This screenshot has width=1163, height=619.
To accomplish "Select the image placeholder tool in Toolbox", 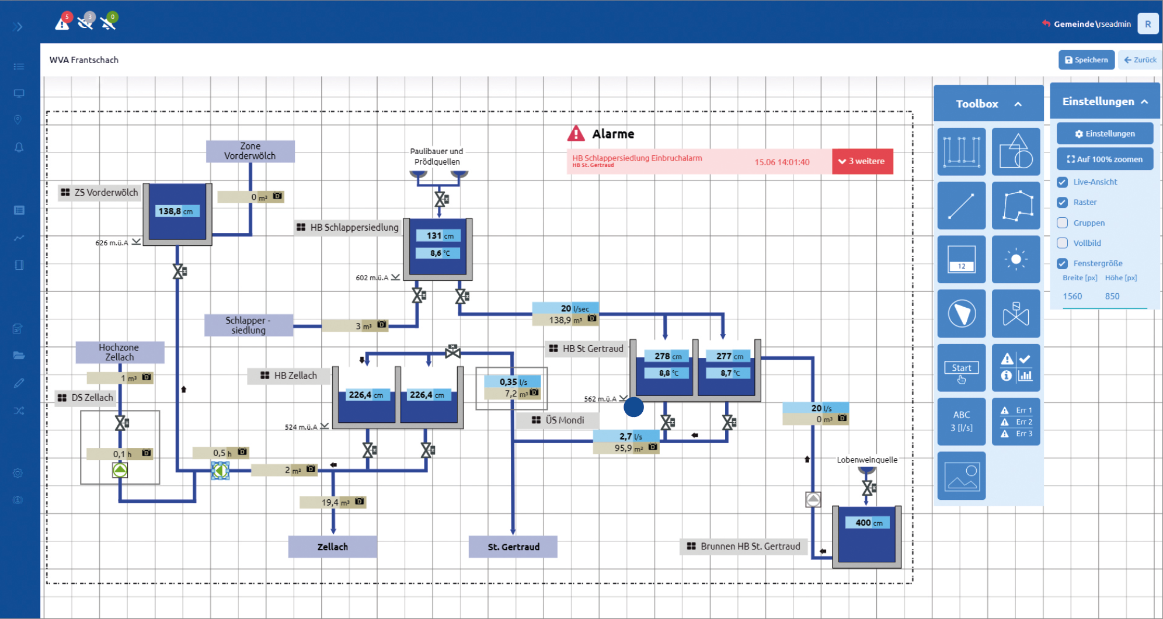I will tap(961, 476).
